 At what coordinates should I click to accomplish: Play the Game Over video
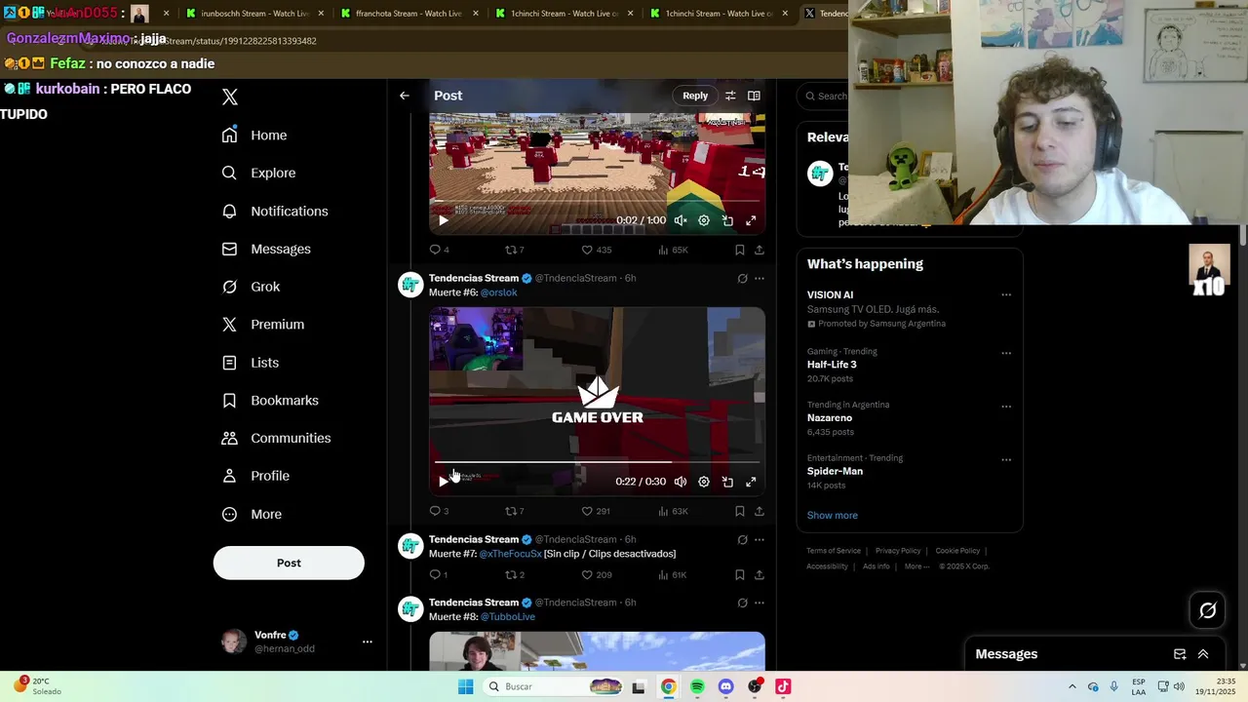coord(443,482)
